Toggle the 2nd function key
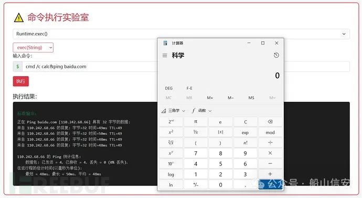 click(171, 122)
